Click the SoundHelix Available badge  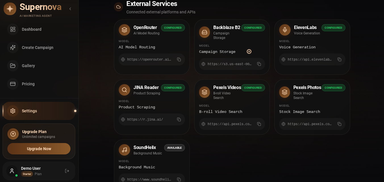pos(174,148)
